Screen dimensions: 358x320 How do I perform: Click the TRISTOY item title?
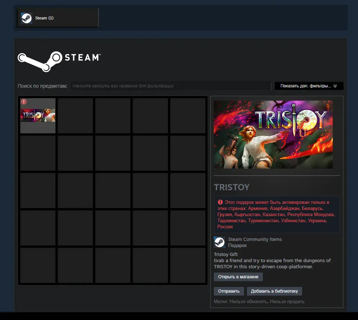(231, 187)
